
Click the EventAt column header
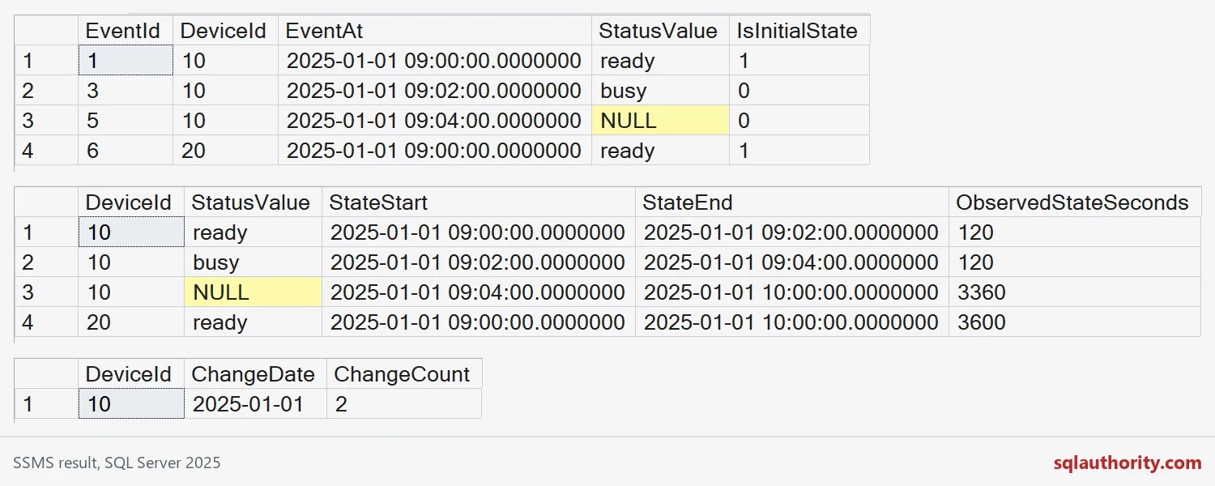[x=435, y=31]
